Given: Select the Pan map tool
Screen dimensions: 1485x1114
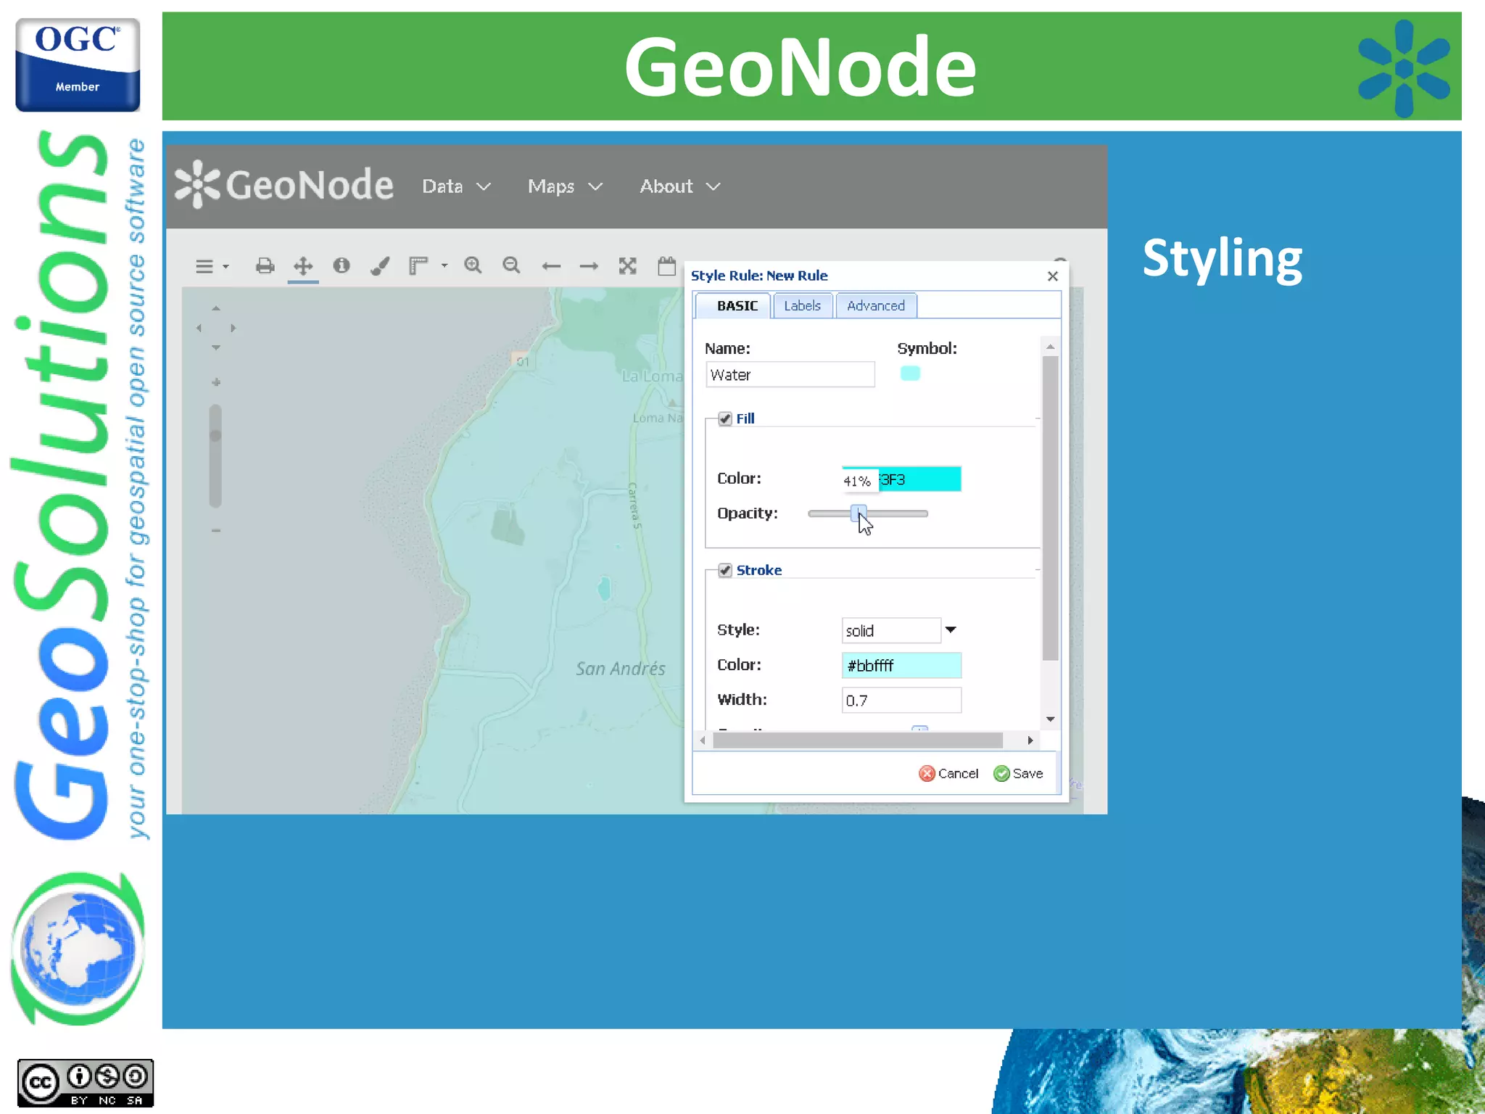Looking at the screenshot, I should [x=303, y=265].
